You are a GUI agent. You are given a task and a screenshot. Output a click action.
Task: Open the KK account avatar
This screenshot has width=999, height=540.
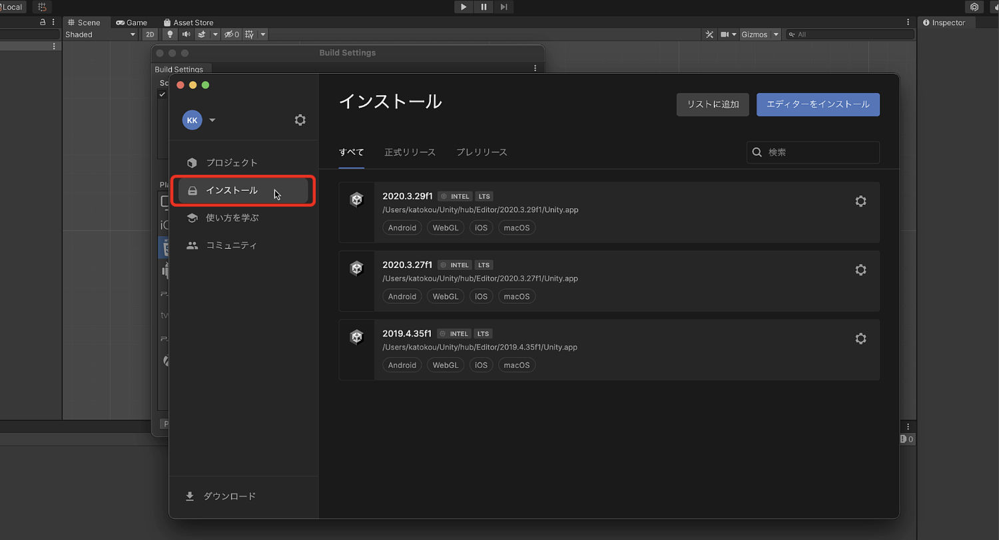(x=192, y=120)
